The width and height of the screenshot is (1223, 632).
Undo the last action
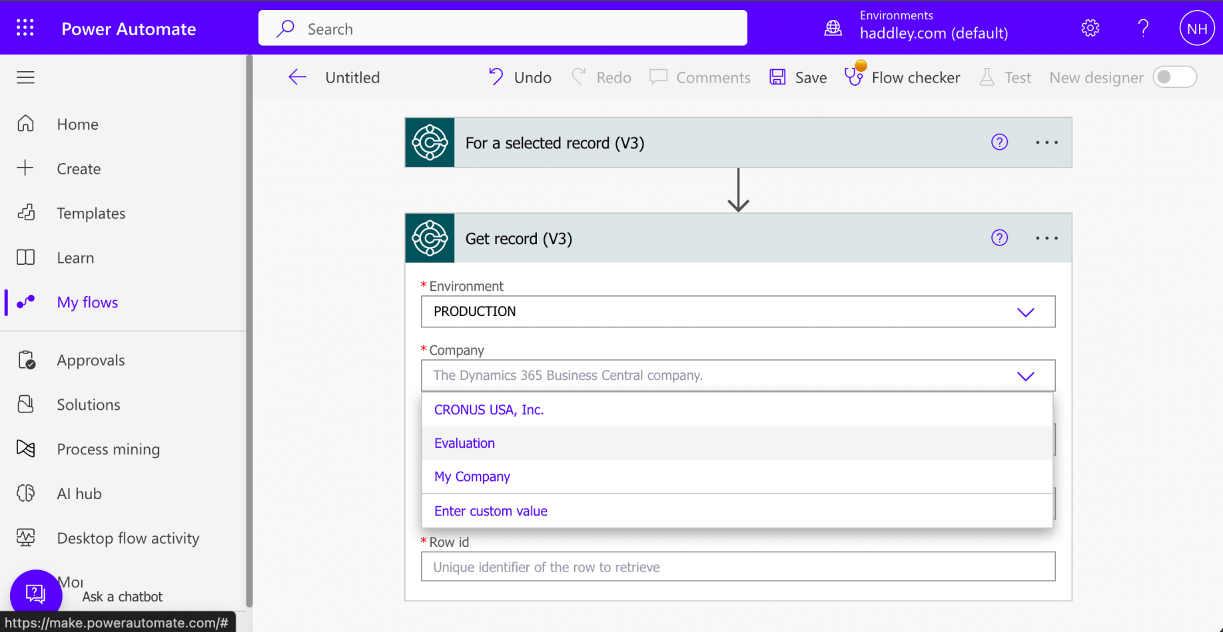(x=520, y=77)
